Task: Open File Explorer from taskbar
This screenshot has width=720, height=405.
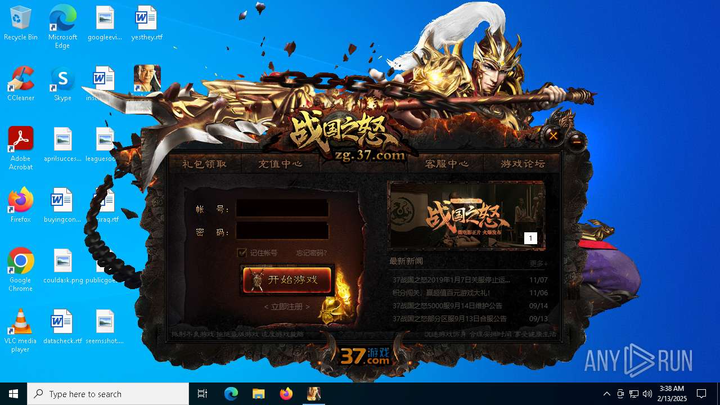Action: click(x=258, y=394)
